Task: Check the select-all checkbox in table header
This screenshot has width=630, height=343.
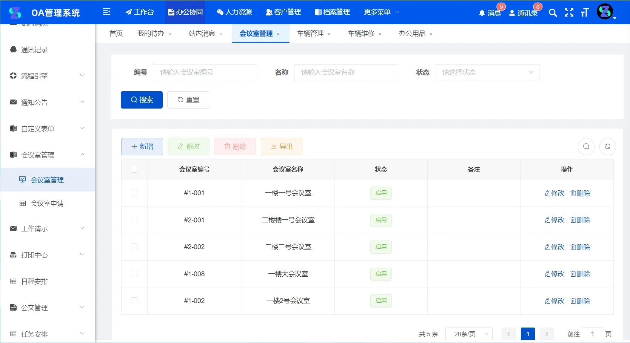Action: [x=134, y=169]
